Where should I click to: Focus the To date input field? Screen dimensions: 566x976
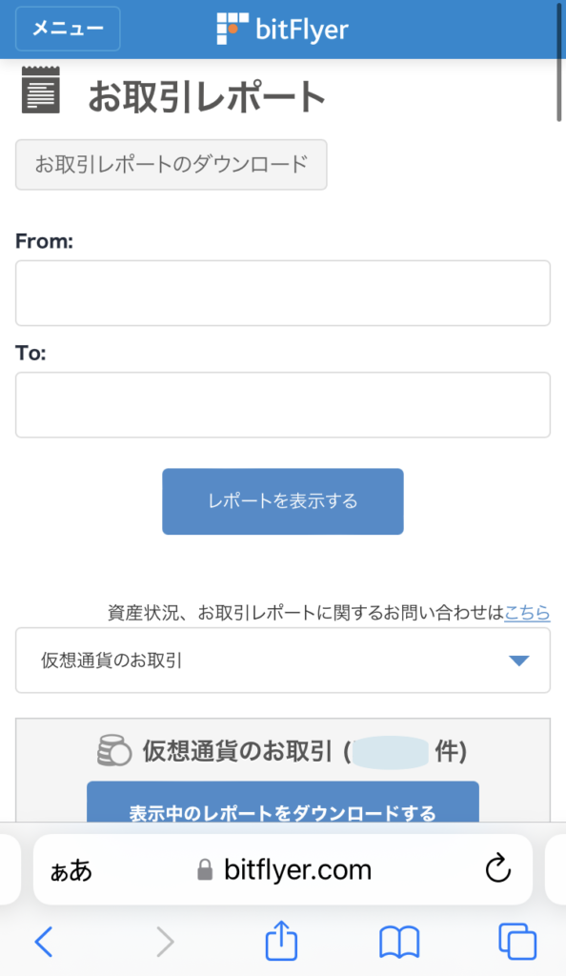pos(283,405)
